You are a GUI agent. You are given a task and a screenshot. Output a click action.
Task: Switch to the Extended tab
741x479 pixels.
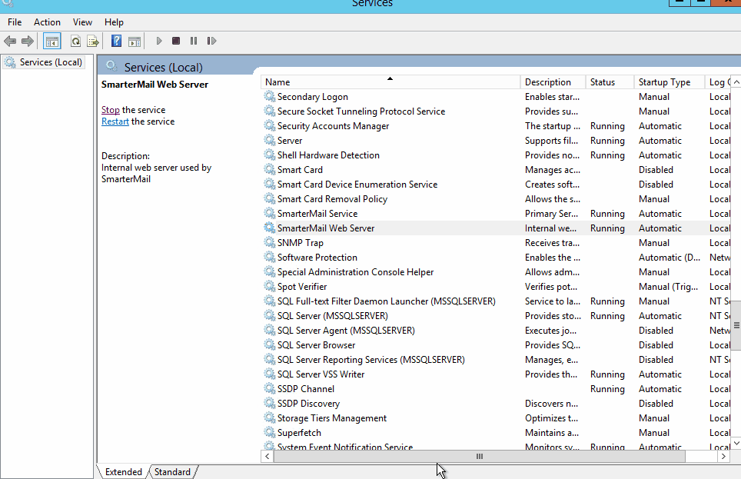123,472
